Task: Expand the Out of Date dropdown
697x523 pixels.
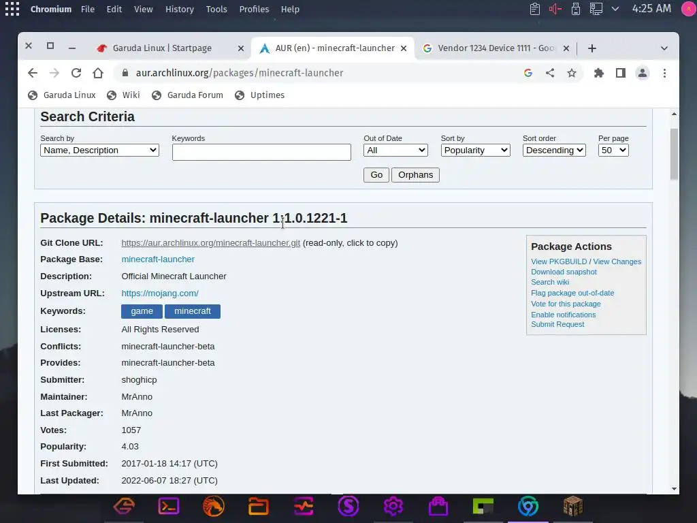Action: click(x=395, y=150)
